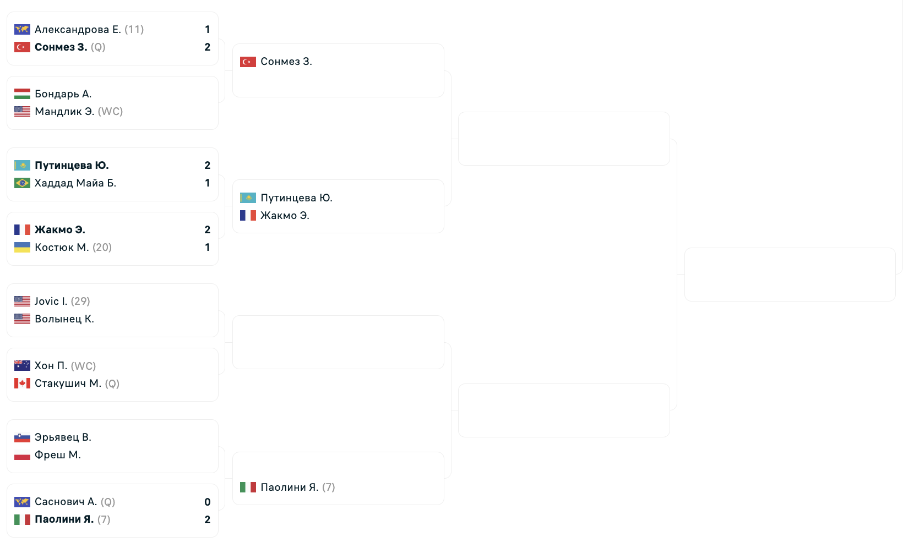Click the Canadian flag next to Стакушич М.
Viewport: 903px width, 548px height.
(22, 383)
